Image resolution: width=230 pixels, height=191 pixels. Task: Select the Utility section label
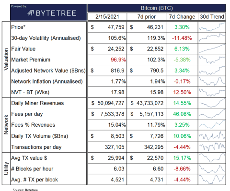click(x=6, y=168)
